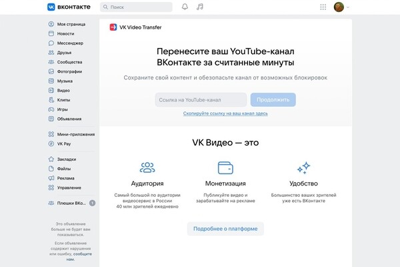Open VK Pay label in the sidebar
This screenshot has width=400, height=267.
[64, 144]
